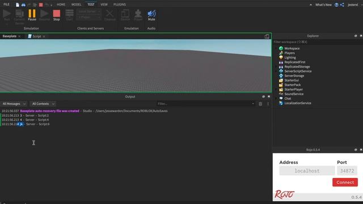
Task: Switch to the HOME ribbon tab
Action: click(x=61, y=5)
